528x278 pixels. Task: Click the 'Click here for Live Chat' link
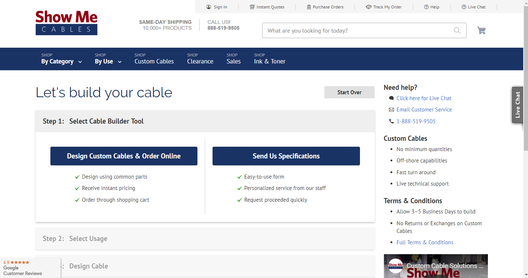tap(424, 98)
